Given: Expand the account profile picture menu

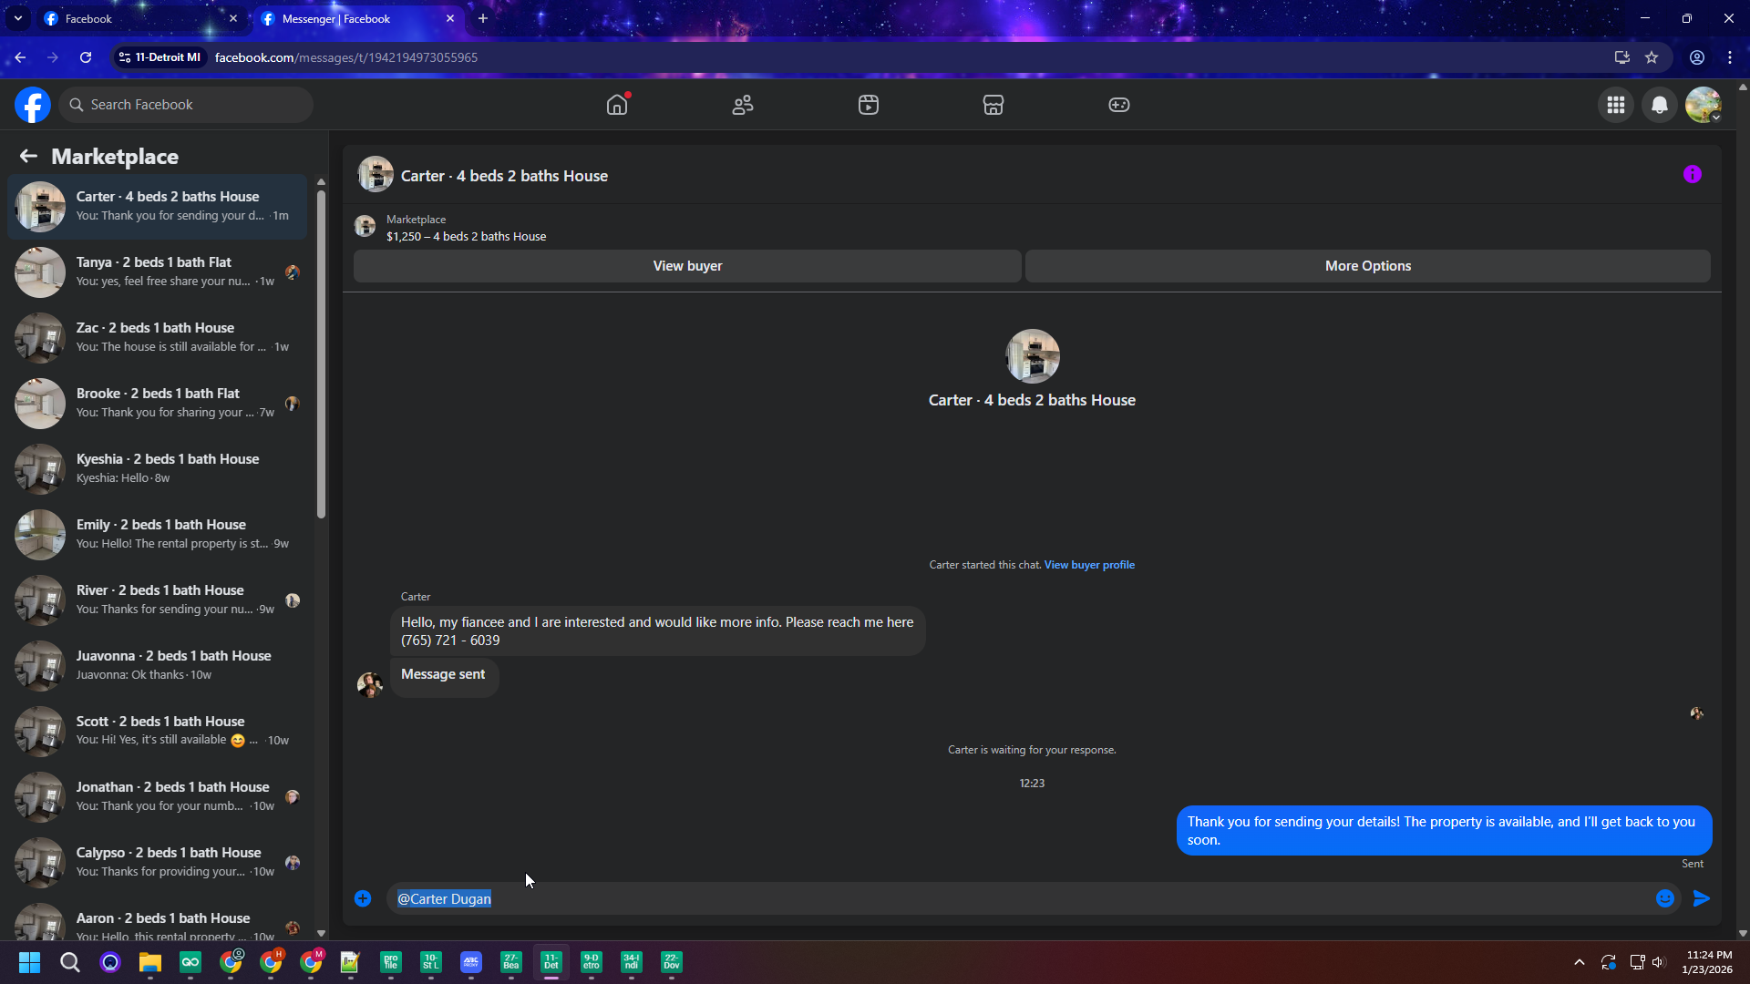Looking at the screenshot, I should tap(1703, 105).
